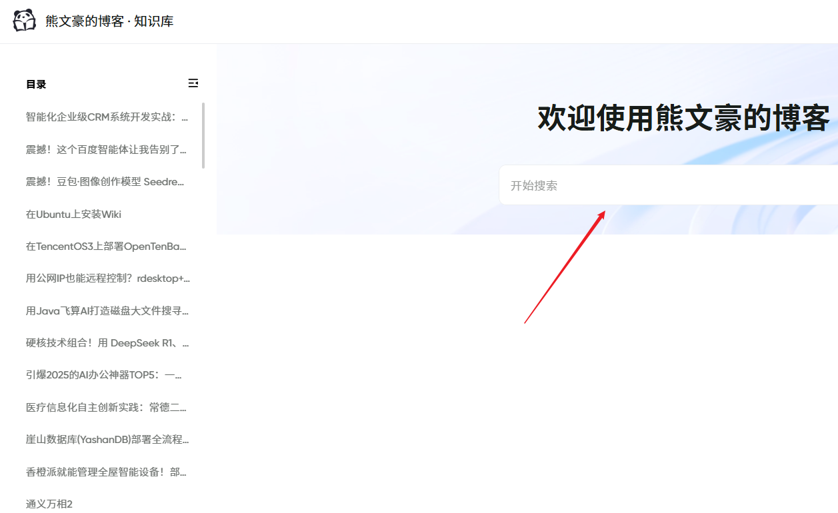Open the DeepSeek R1 硬核技术组合 article
838x513 pixels.
point(105,342)
